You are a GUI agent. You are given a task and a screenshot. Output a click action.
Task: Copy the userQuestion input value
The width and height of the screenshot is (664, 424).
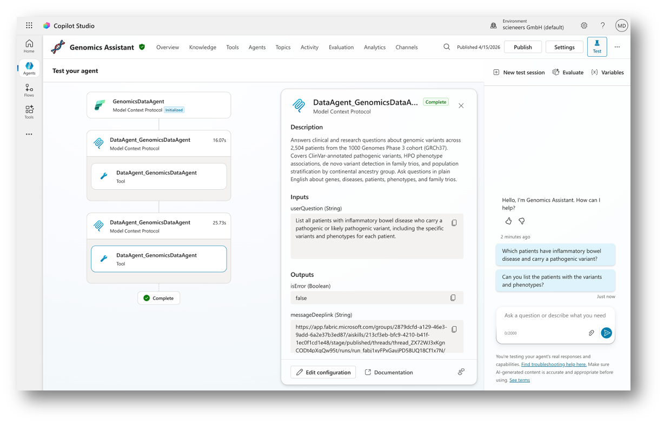[x=454, y=223]
